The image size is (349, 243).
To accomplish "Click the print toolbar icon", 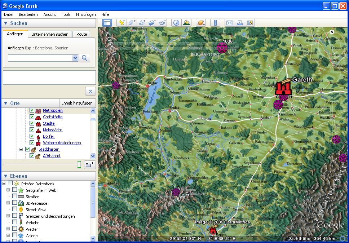I will click(x=240, y=23).
